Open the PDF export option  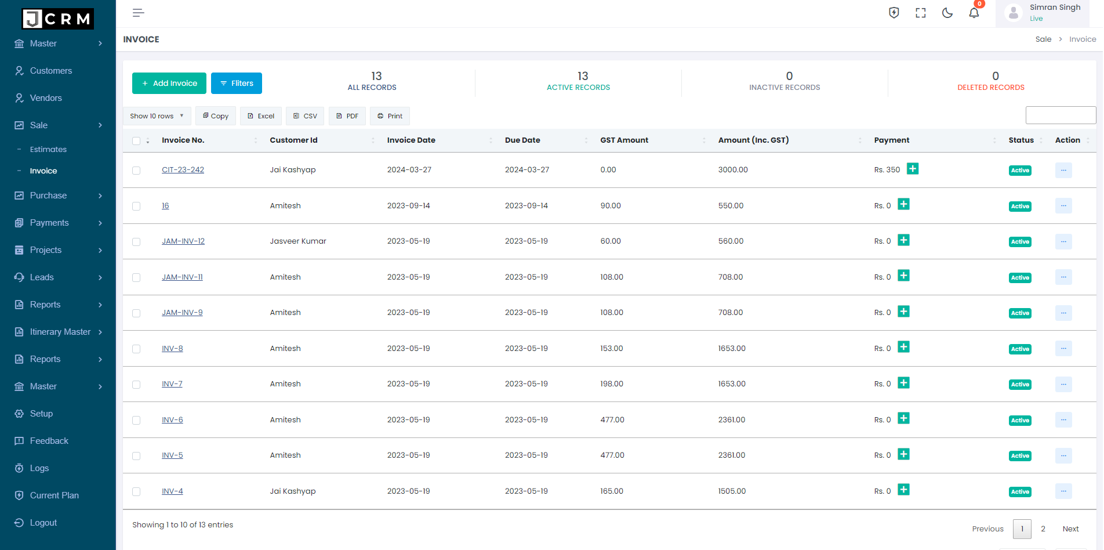(x=347, y=115)
